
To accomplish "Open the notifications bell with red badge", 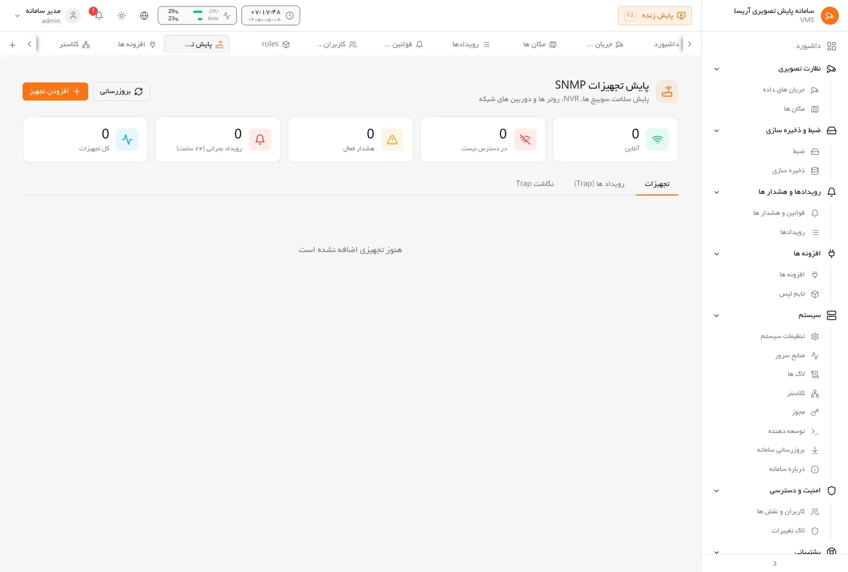I will 98,15.
